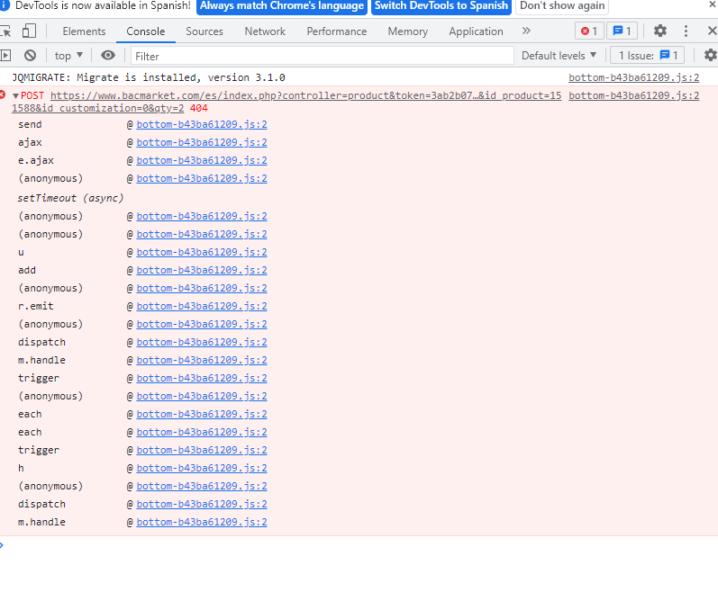Click the info icon in the language banner
718x610 pixels.
point(5,5)
